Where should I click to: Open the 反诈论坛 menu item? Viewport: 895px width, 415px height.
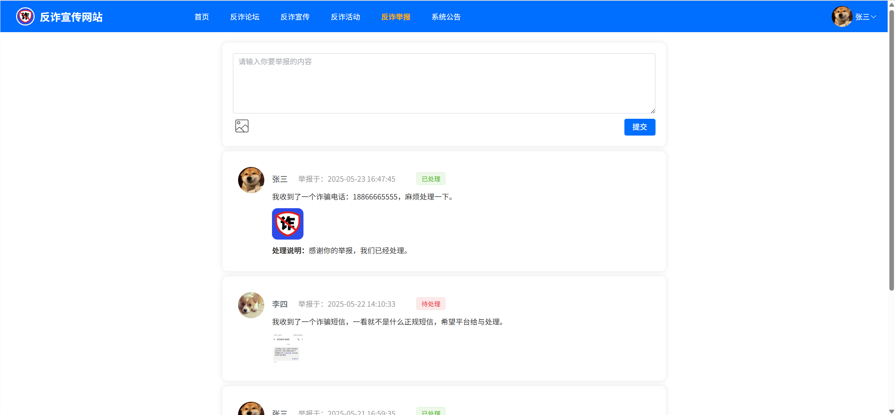coord(245,17)
